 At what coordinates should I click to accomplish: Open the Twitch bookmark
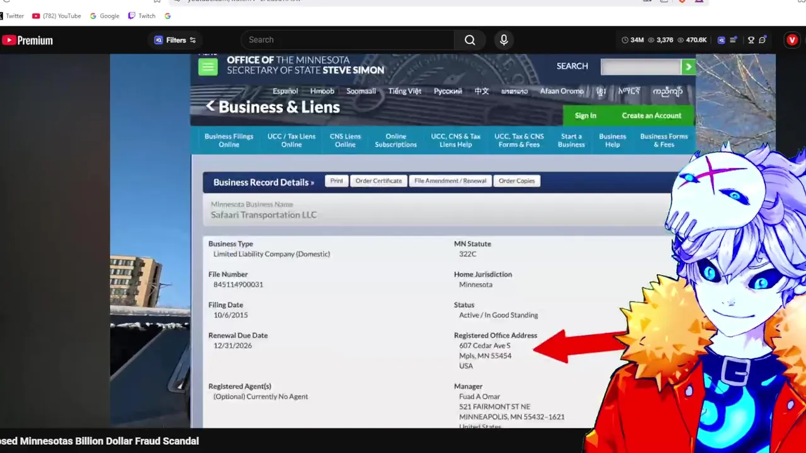(x=142, y=16)
